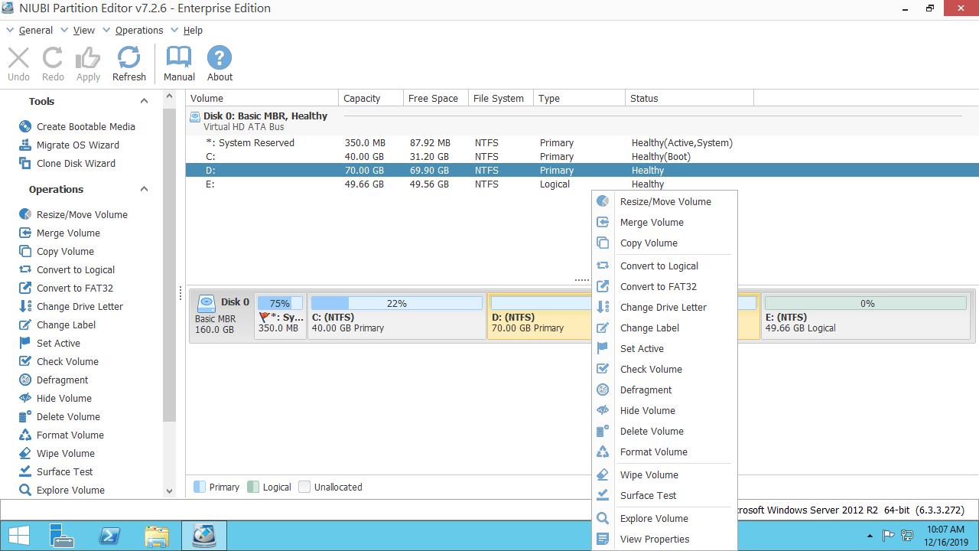The height and width of the screenshot is (551, 979).
Task: Choose Wipe Volume from context menu
Action: (x=649, y=475)
